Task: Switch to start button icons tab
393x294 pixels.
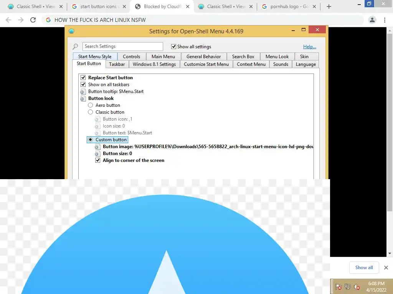Action: [99, 7]
